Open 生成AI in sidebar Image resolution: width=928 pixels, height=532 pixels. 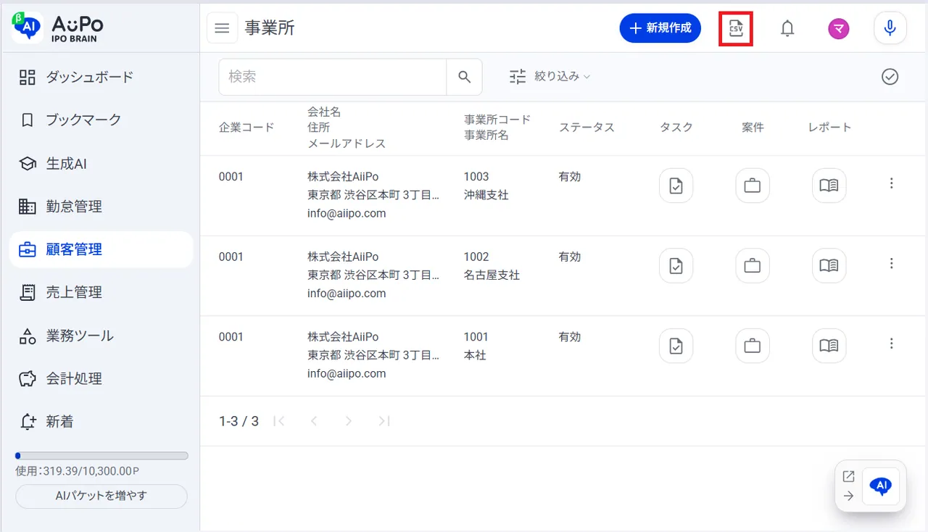101,164
